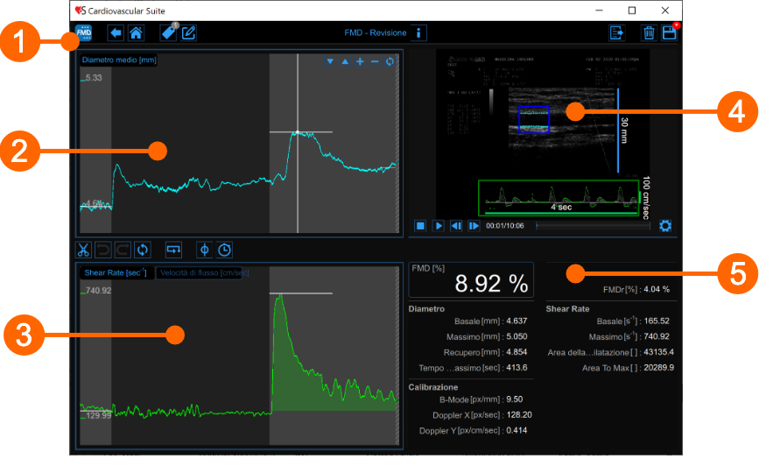This screenshot has width=780, height=473.
Task: Play the ultrasound video
Action: point(439,225)
